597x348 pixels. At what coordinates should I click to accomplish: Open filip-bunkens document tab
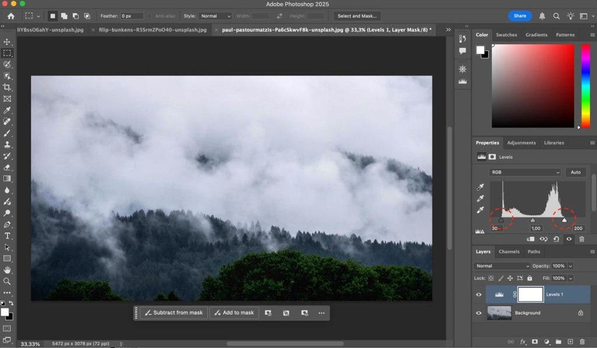click(153, 30)
